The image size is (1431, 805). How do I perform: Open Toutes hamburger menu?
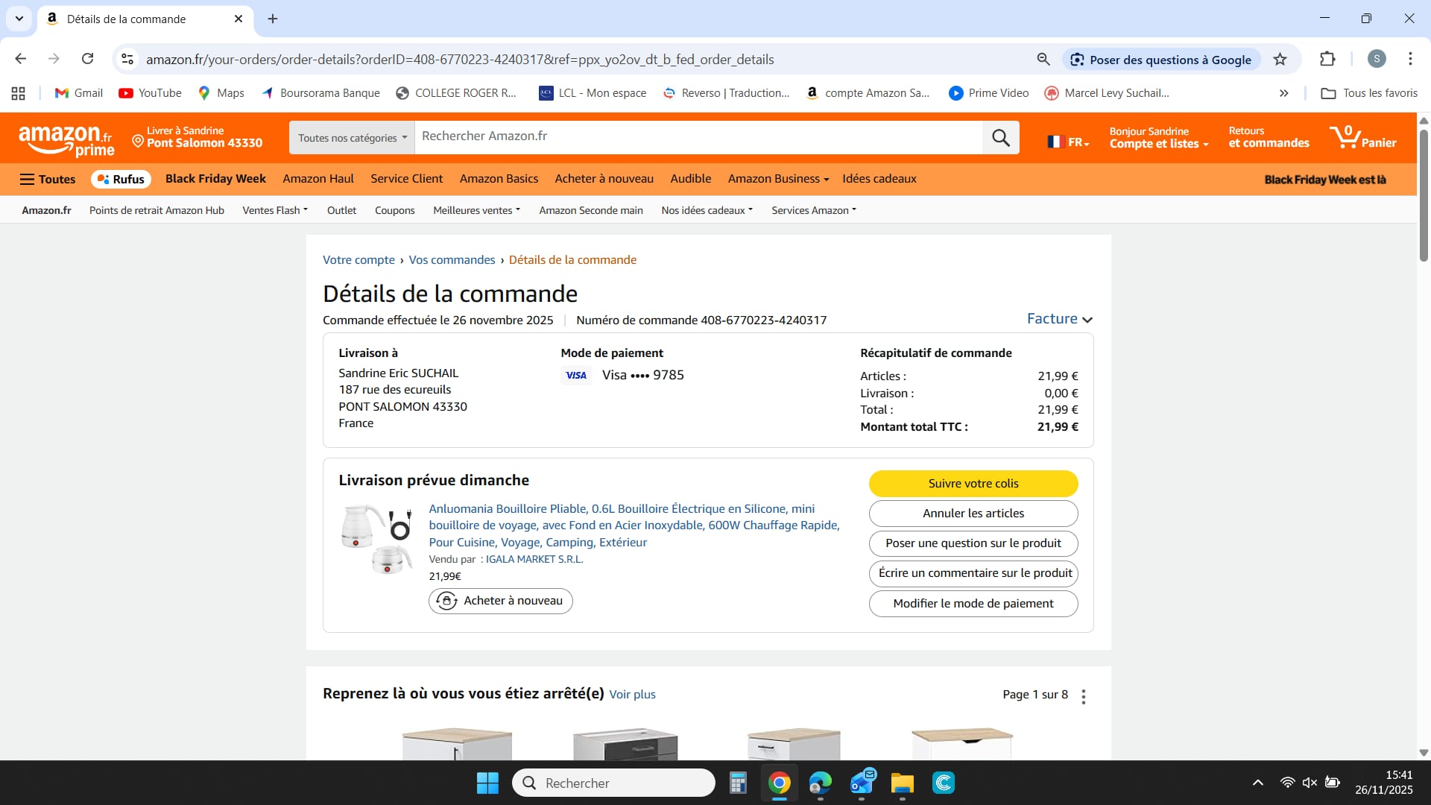coord(48,179)
